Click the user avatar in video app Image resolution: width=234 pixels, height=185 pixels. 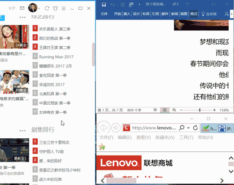click(x=33, y=7)
